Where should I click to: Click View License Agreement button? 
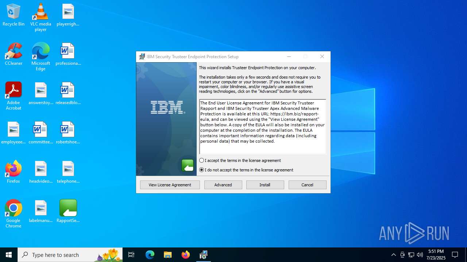[x=170, y=185]
